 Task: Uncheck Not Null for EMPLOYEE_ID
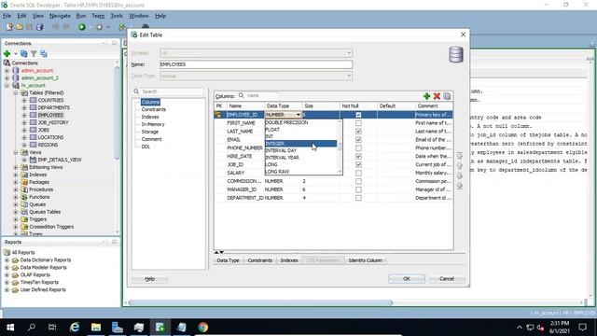pos(358,115)
